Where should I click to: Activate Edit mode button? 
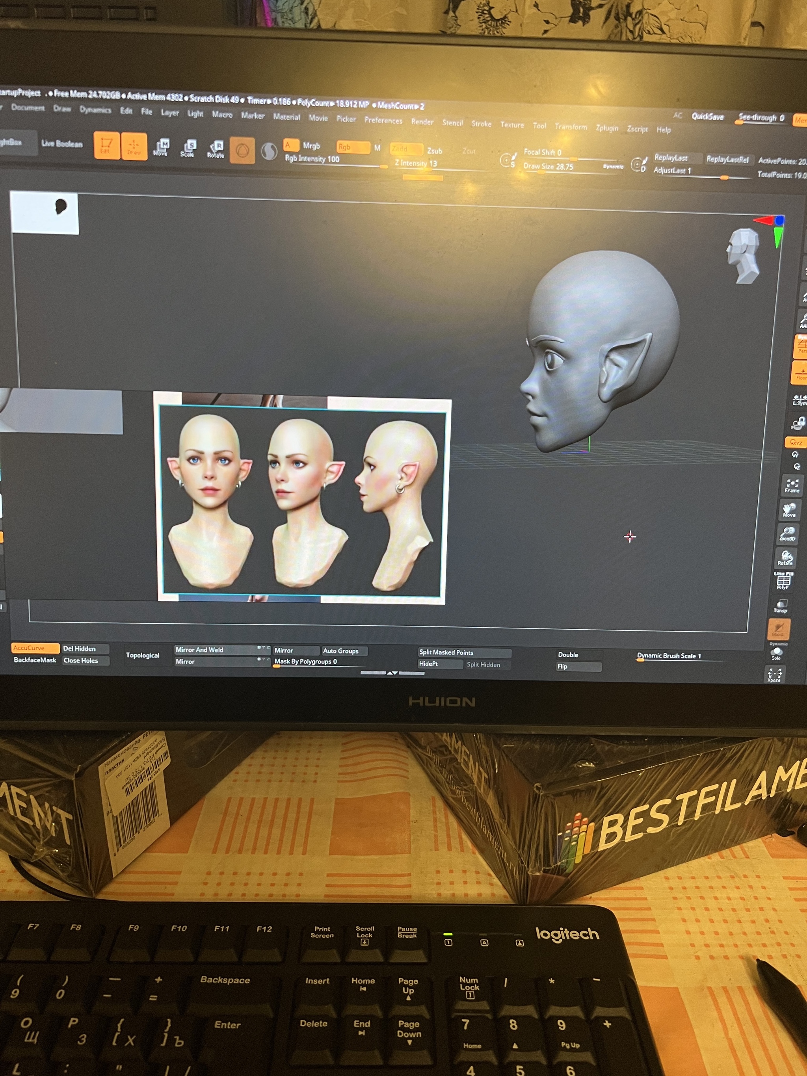pyautogui.click(x=106, y=145)
